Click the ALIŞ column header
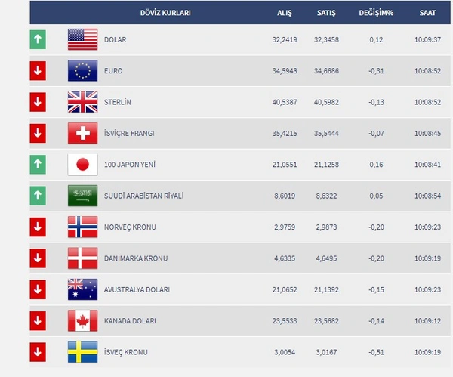Image resolution: width=453 pixels, height=377 pixels. 285,13
